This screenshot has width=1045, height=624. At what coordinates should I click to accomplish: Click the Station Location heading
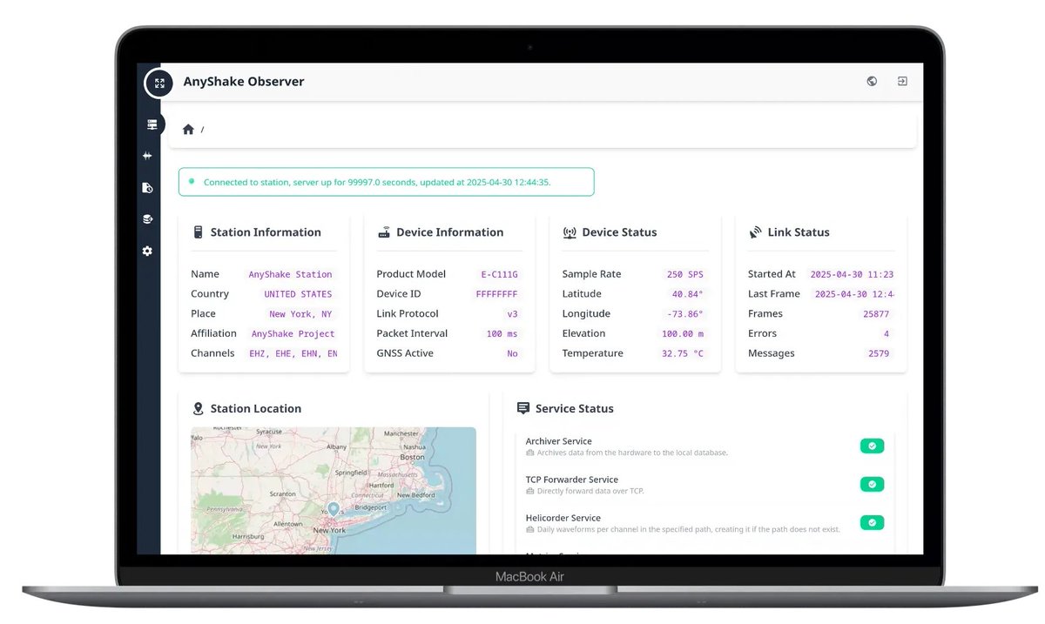coord(256,408)
